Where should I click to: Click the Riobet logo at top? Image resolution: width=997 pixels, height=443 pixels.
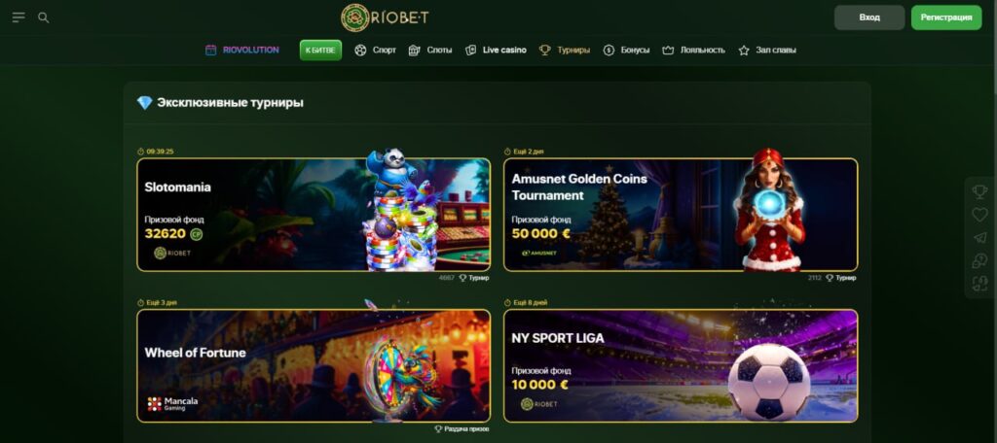point(385,17)
